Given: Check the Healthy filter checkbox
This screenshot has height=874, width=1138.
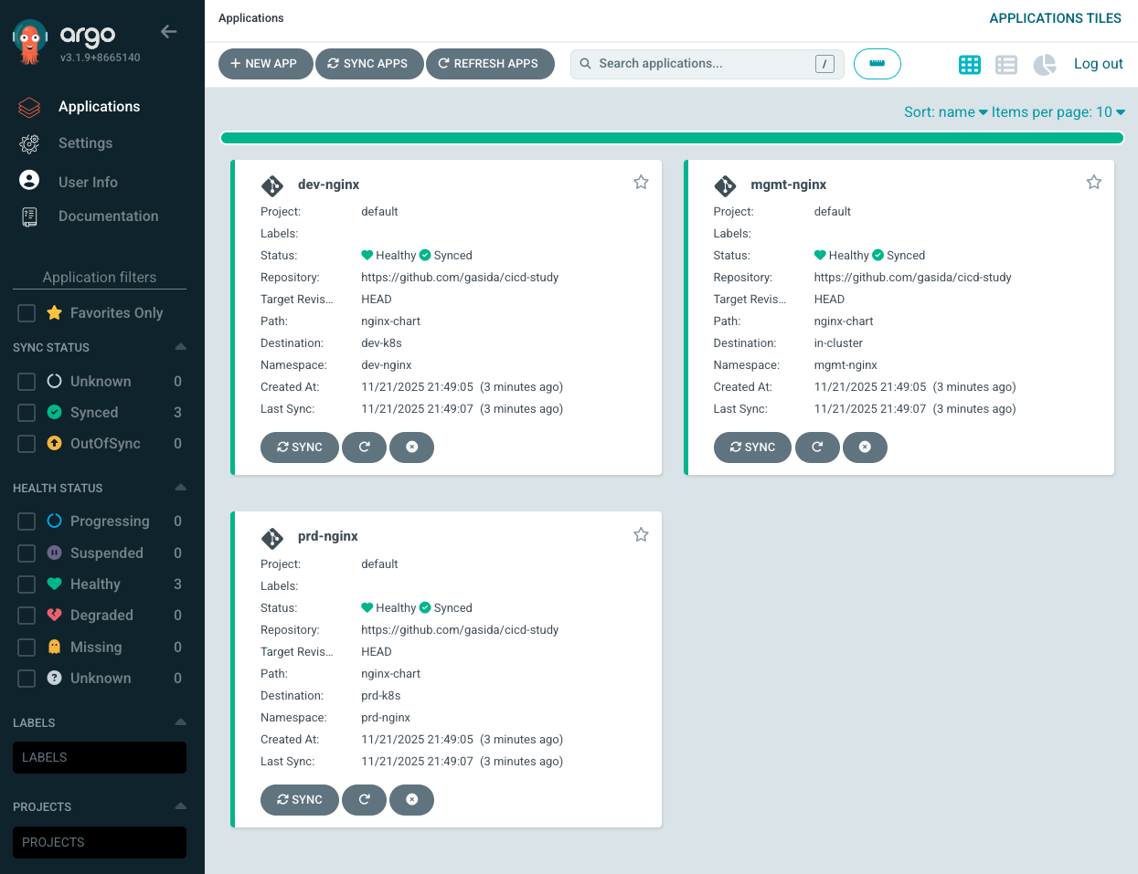Looking at the screenshot, I should [27, 584].
